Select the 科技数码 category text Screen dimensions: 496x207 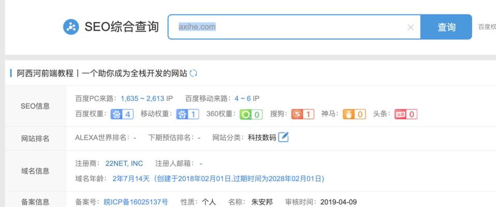262,138
